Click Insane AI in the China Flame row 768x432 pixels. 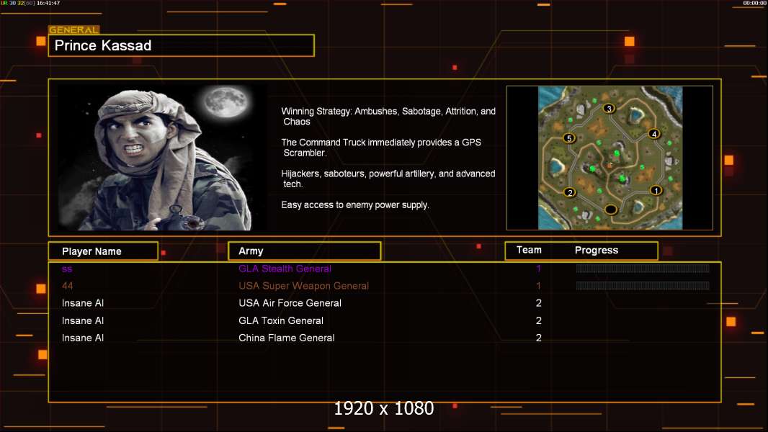tap(83, 338)
